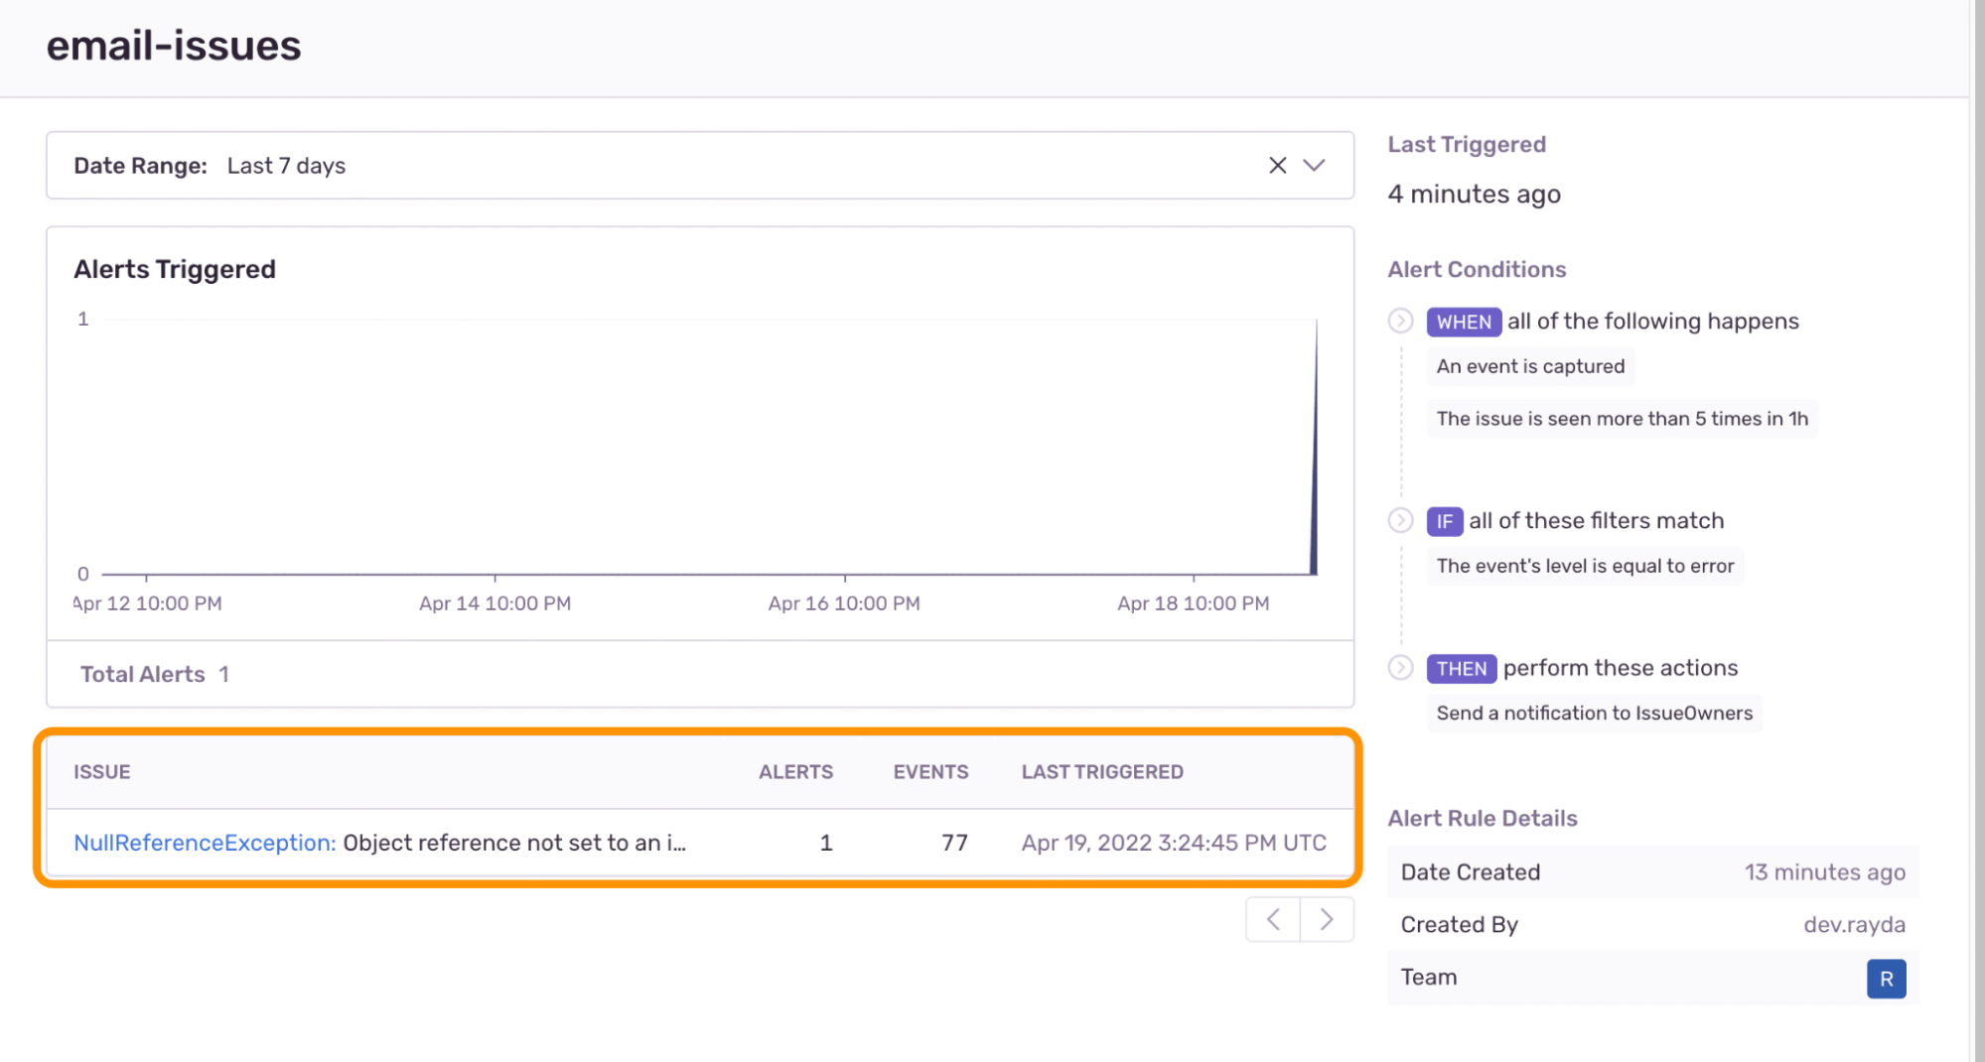
Task: Select 'Send a notification to IssueOwners' action
Action: (x=1594, y=714)
